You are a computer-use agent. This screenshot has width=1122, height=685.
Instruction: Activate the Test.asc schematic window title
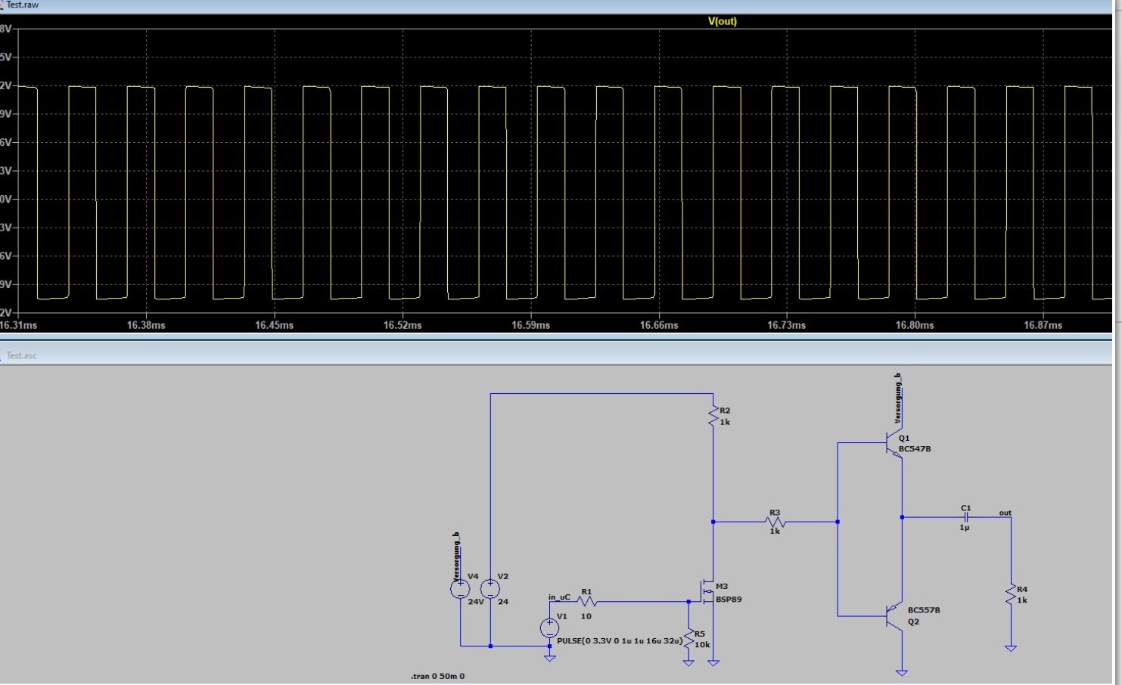22,355
